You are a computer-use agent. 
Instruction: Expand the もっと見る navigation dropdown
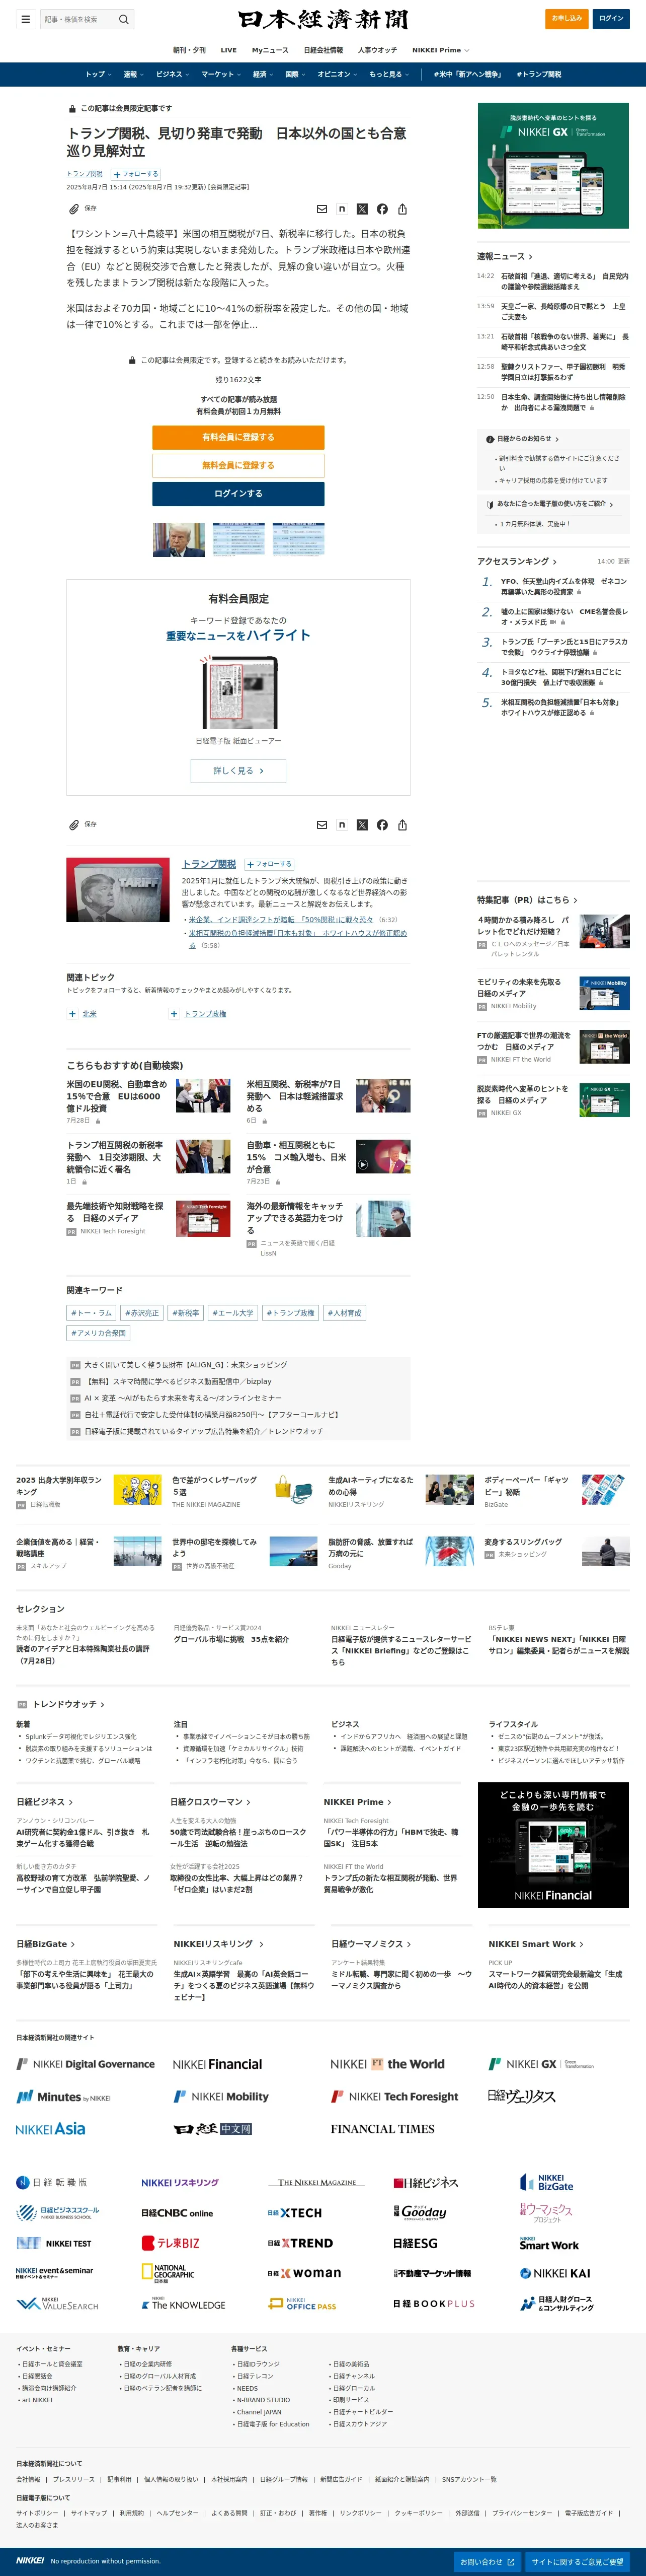coord(388,74)
